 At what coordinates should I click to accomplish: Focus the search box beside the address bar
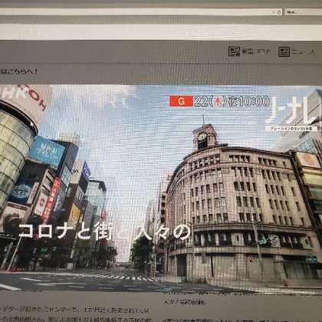303,11
